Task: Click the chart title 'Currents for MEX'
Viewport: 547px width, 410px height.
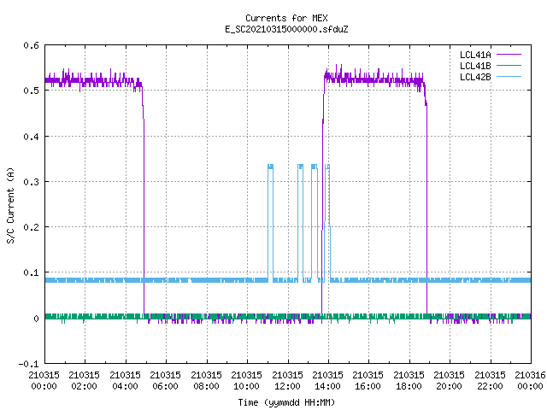Action: [286, 18]
